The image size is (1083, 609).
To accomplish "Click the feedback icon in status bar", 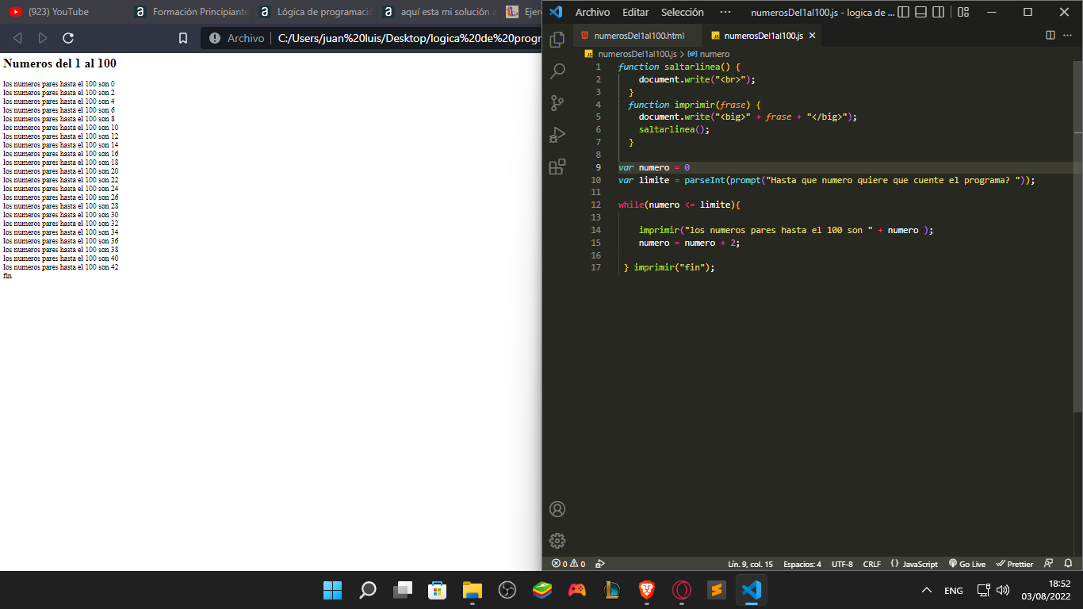I will (x=1049, y=564).
